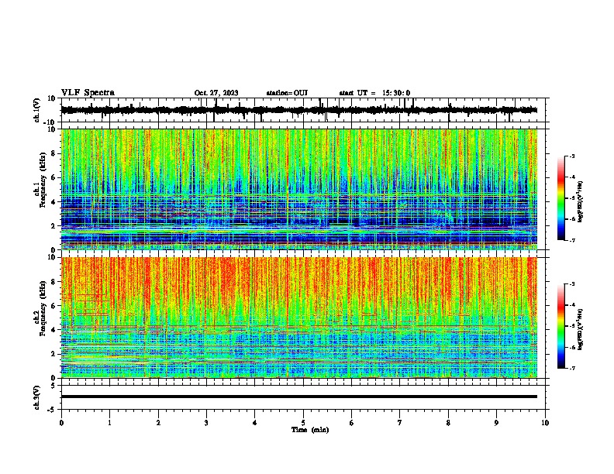Click Time axis tick label "3"

coord(206,423)
